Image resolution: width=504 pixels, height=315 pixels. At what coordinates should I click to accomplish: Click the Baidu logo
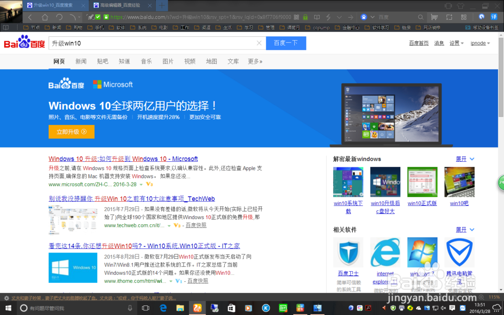click(x=24, y=42)
